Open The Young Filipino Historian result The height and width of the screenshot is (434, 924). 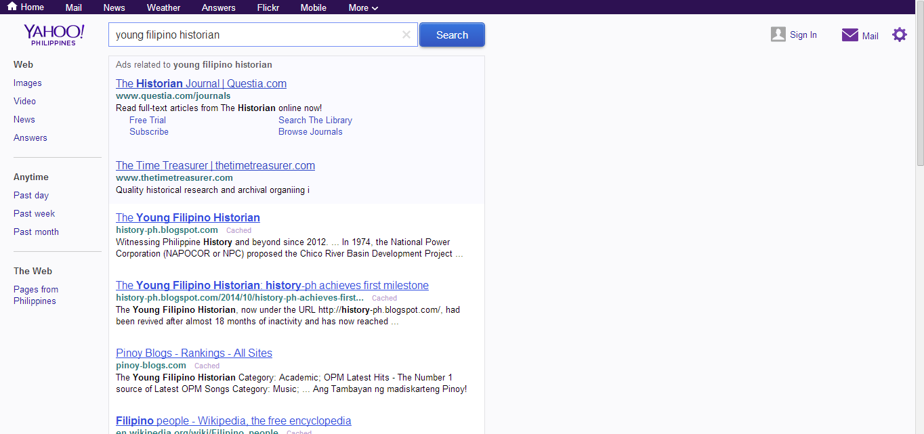[188, 217]
